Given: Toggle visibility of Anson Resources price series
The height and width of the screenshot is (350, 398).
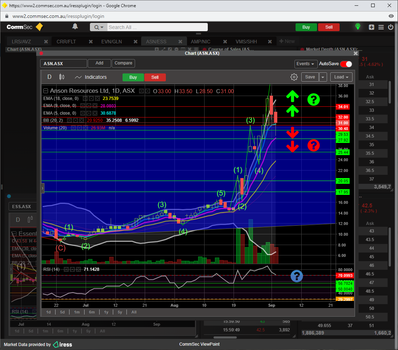Looking at the screenshot, I should [142, 91].
